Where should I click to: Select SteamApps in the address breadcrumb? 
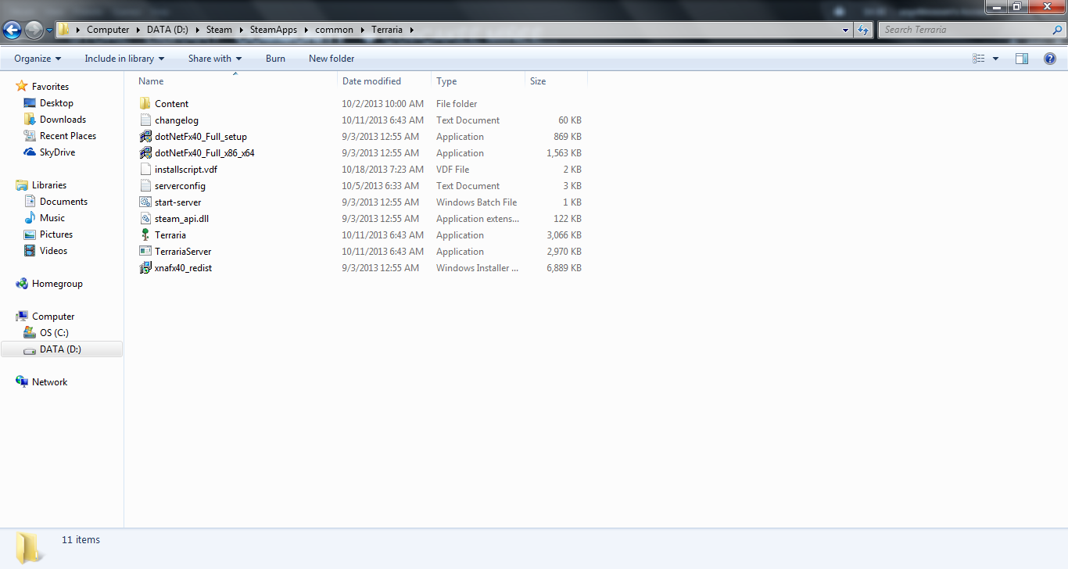pyautogui.click(x=274, y=30)
